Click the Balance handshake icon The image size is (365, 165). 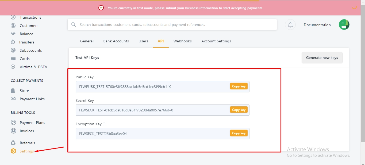13,34
